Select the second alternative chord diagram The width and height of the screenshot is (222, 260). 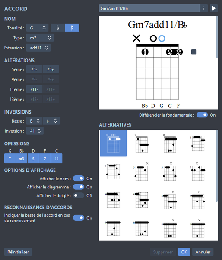pyautogui.click(x=142, y=143)
